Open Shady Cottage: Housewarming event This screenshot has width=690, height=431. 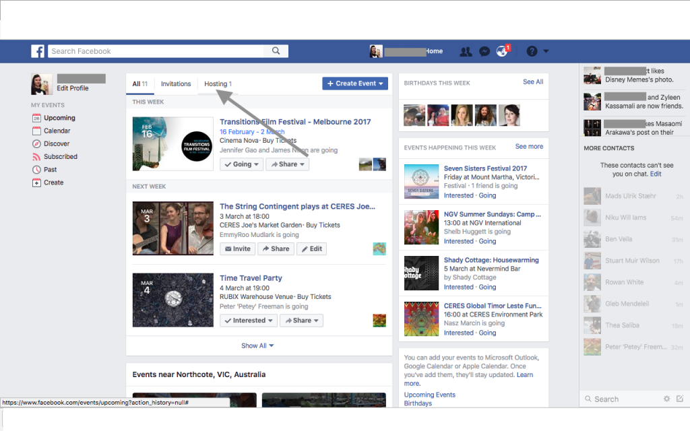click(x=491, y=260)
